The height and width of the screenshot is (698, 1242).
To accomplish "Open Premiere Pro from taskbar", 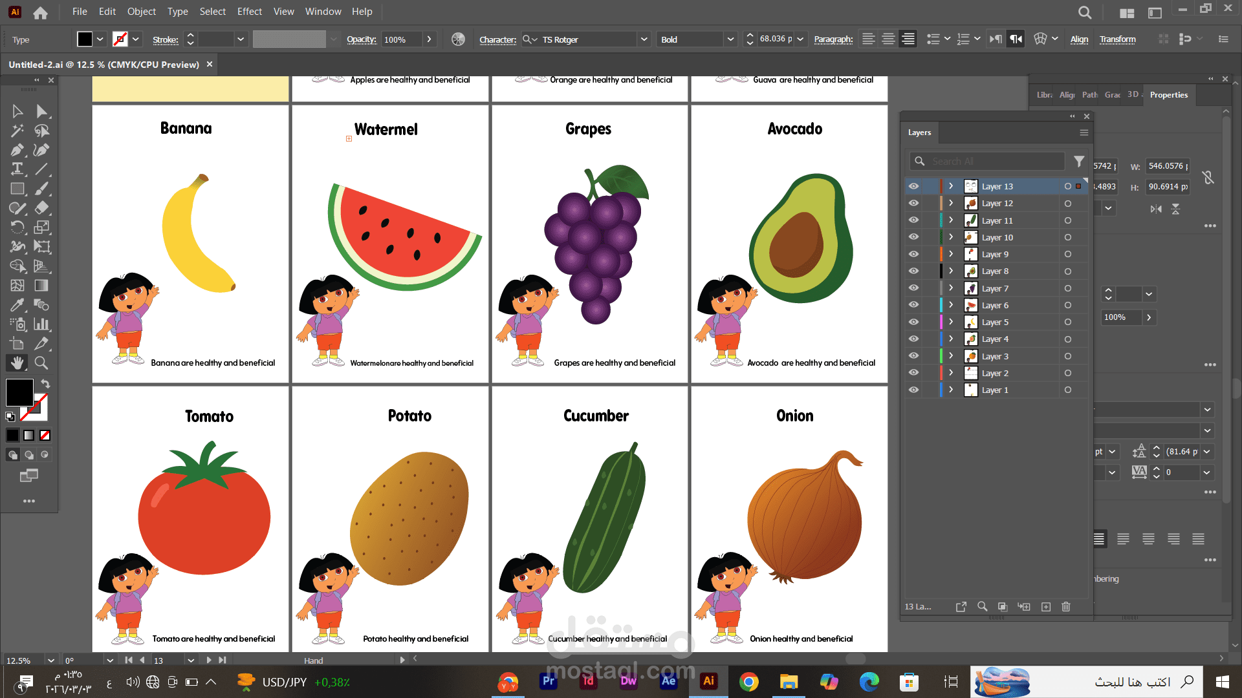I will (x=549, y=681).
